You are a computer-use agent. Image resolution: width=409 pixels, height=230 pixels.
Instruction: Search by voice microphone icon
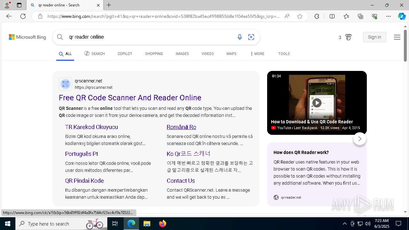pos(240,37)
